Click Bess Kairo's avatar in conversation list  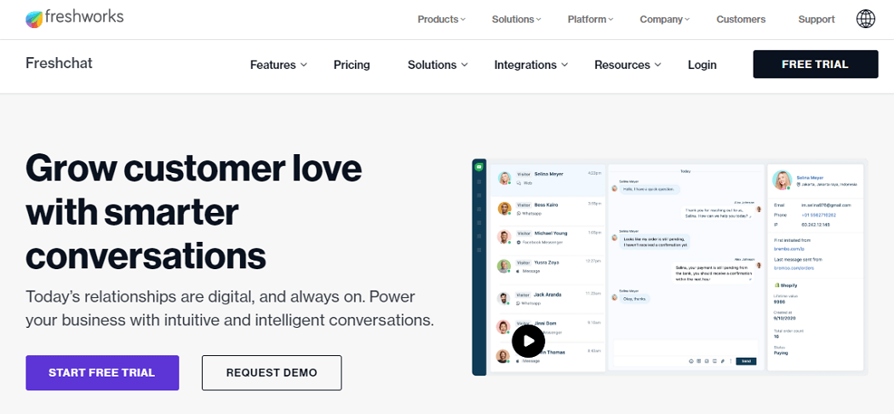504,208
